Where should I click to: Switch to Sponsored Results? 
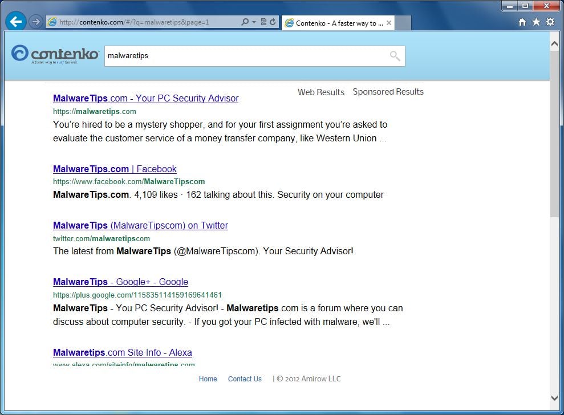coord(388,92)
